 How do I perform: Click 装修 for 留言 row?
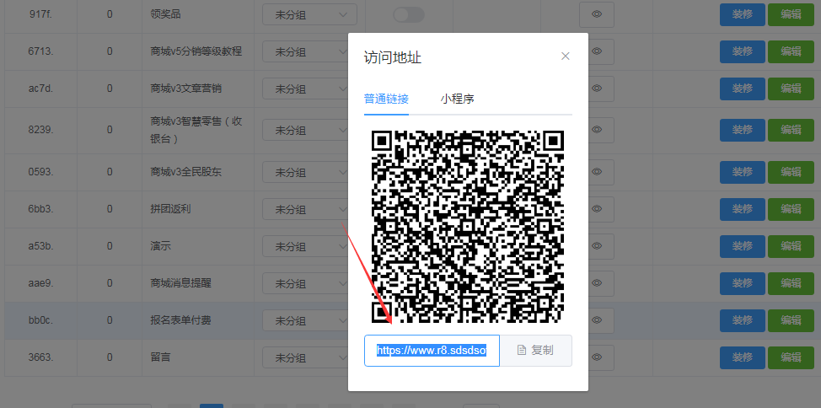[742, 357]
